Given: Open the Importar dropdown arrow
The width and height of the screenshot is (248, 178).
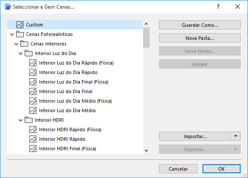Looking at the screenshot, I should tap(236, 136).
